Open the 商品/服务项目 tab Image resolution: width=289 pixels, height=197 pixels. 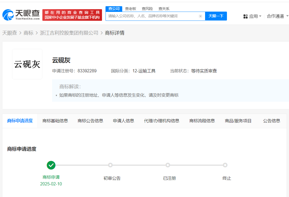click(x=238, y=121)
